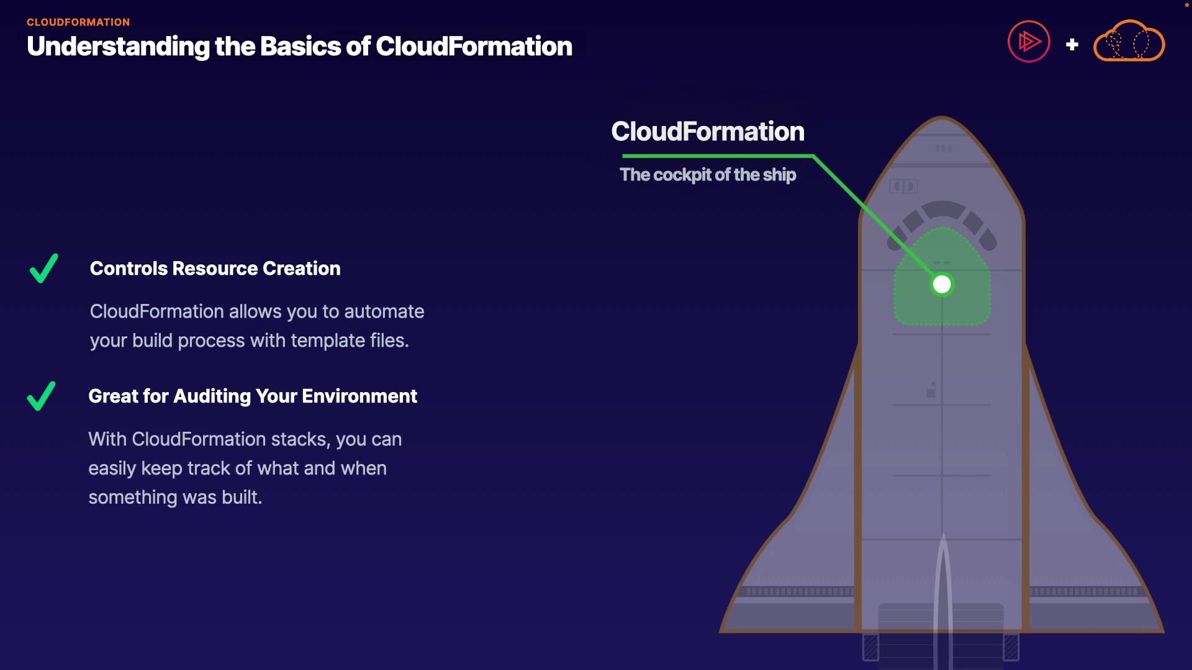Select the CloudFormation callout heading
Viewport: 1192px width, 670px height.
click(707, 132)
